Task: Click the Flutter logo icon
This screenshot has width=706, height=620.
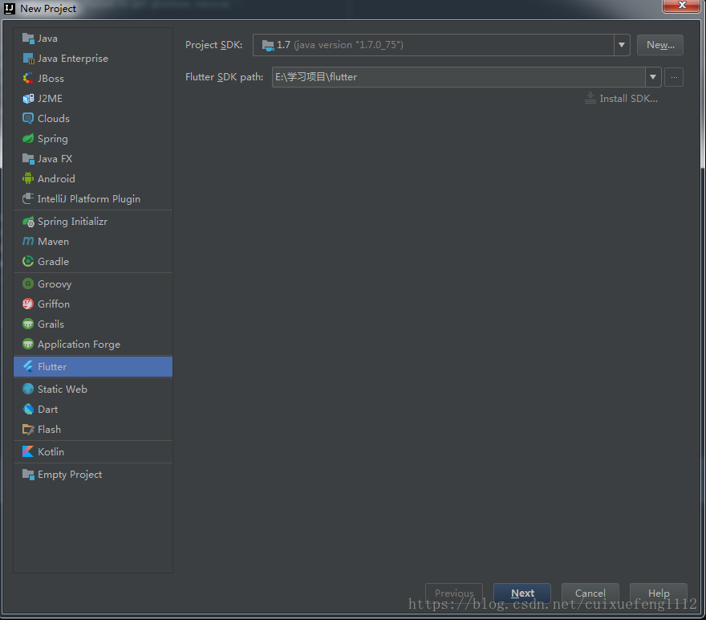Action: coord(28,367)
